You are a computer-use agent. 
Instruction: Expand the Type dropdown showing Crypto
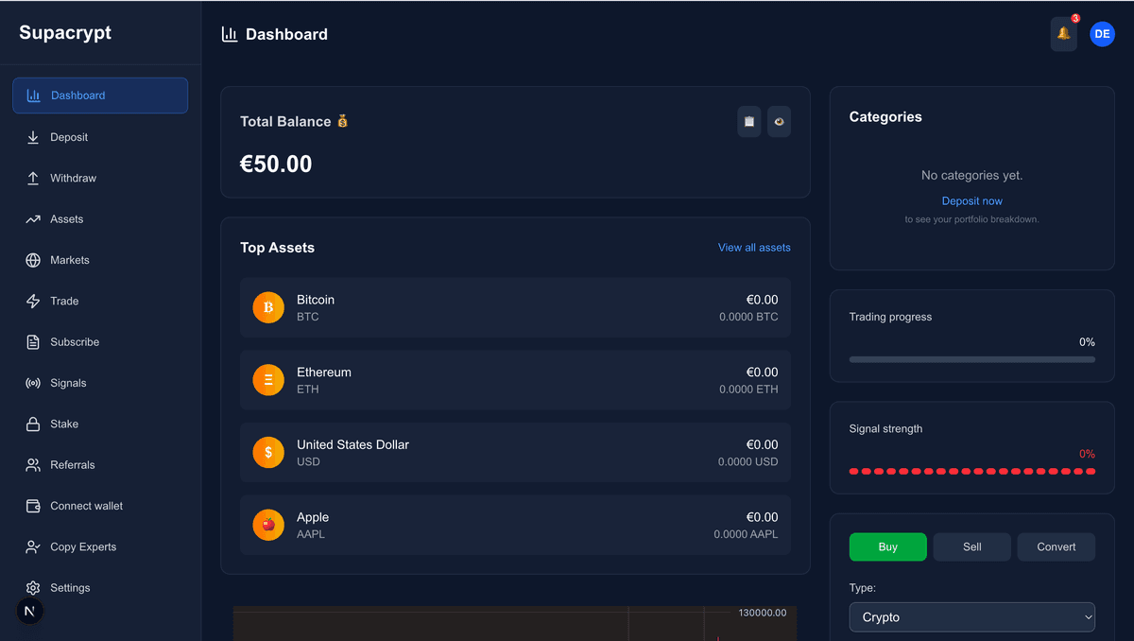pyautogui.click(x=971, y=617)
